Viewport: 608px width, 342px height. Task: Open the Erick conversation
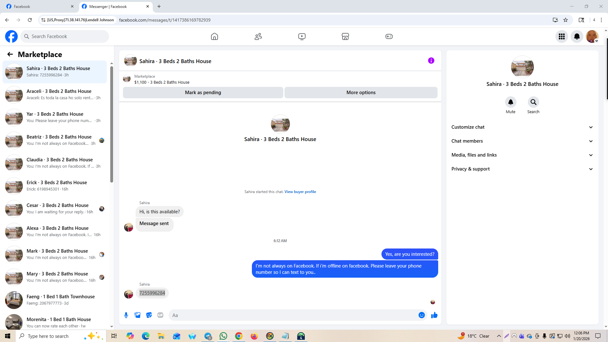pyautogui.click(x=55, y=186)
